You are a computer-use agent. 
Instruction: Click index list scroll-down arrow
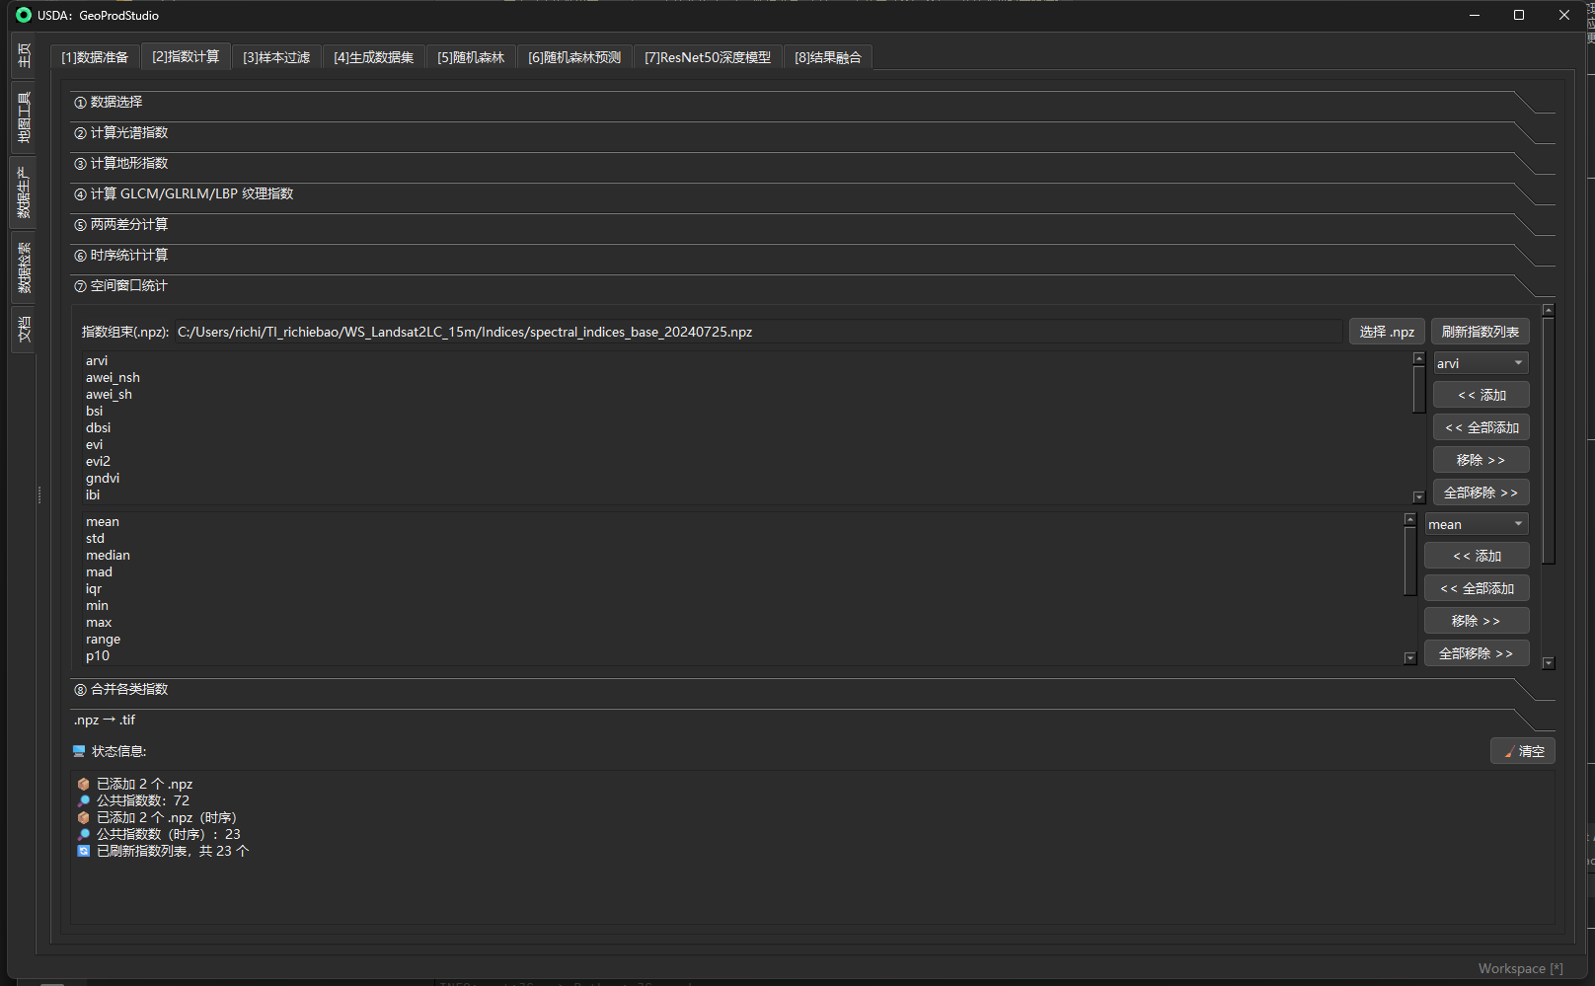1418,497
